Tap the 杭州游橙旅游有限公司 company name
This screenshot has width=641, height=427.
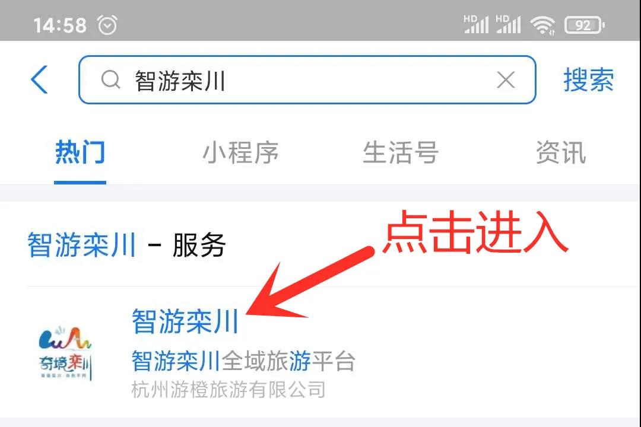coord(229,389)
